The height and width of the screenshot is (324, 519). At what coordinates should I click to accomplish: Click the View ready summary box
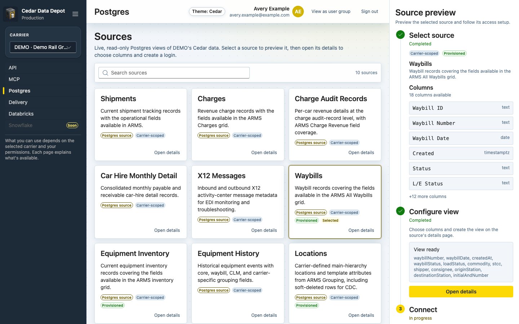coord(461,262)
